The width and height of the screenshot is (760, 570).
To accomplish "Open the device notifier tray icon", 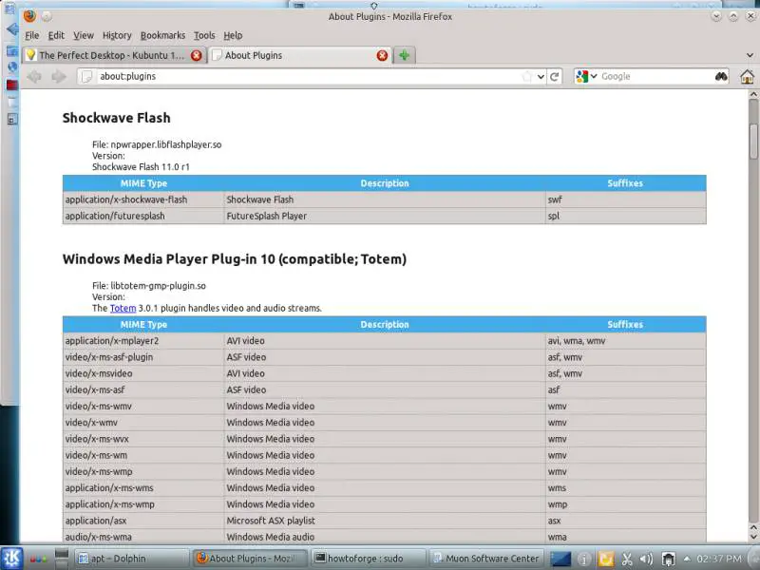I will (x=669, y=559).
